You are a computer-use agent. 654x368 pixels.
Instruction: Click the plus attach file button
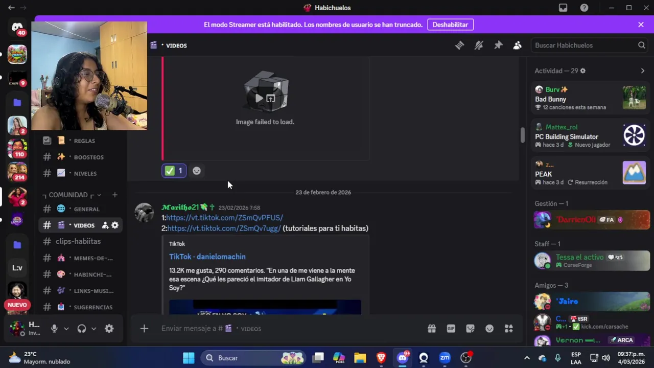click(144, 329)
